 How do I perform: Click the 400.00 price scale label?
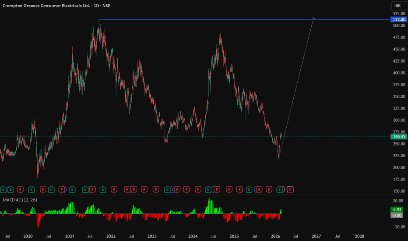[x=399, y=73]
